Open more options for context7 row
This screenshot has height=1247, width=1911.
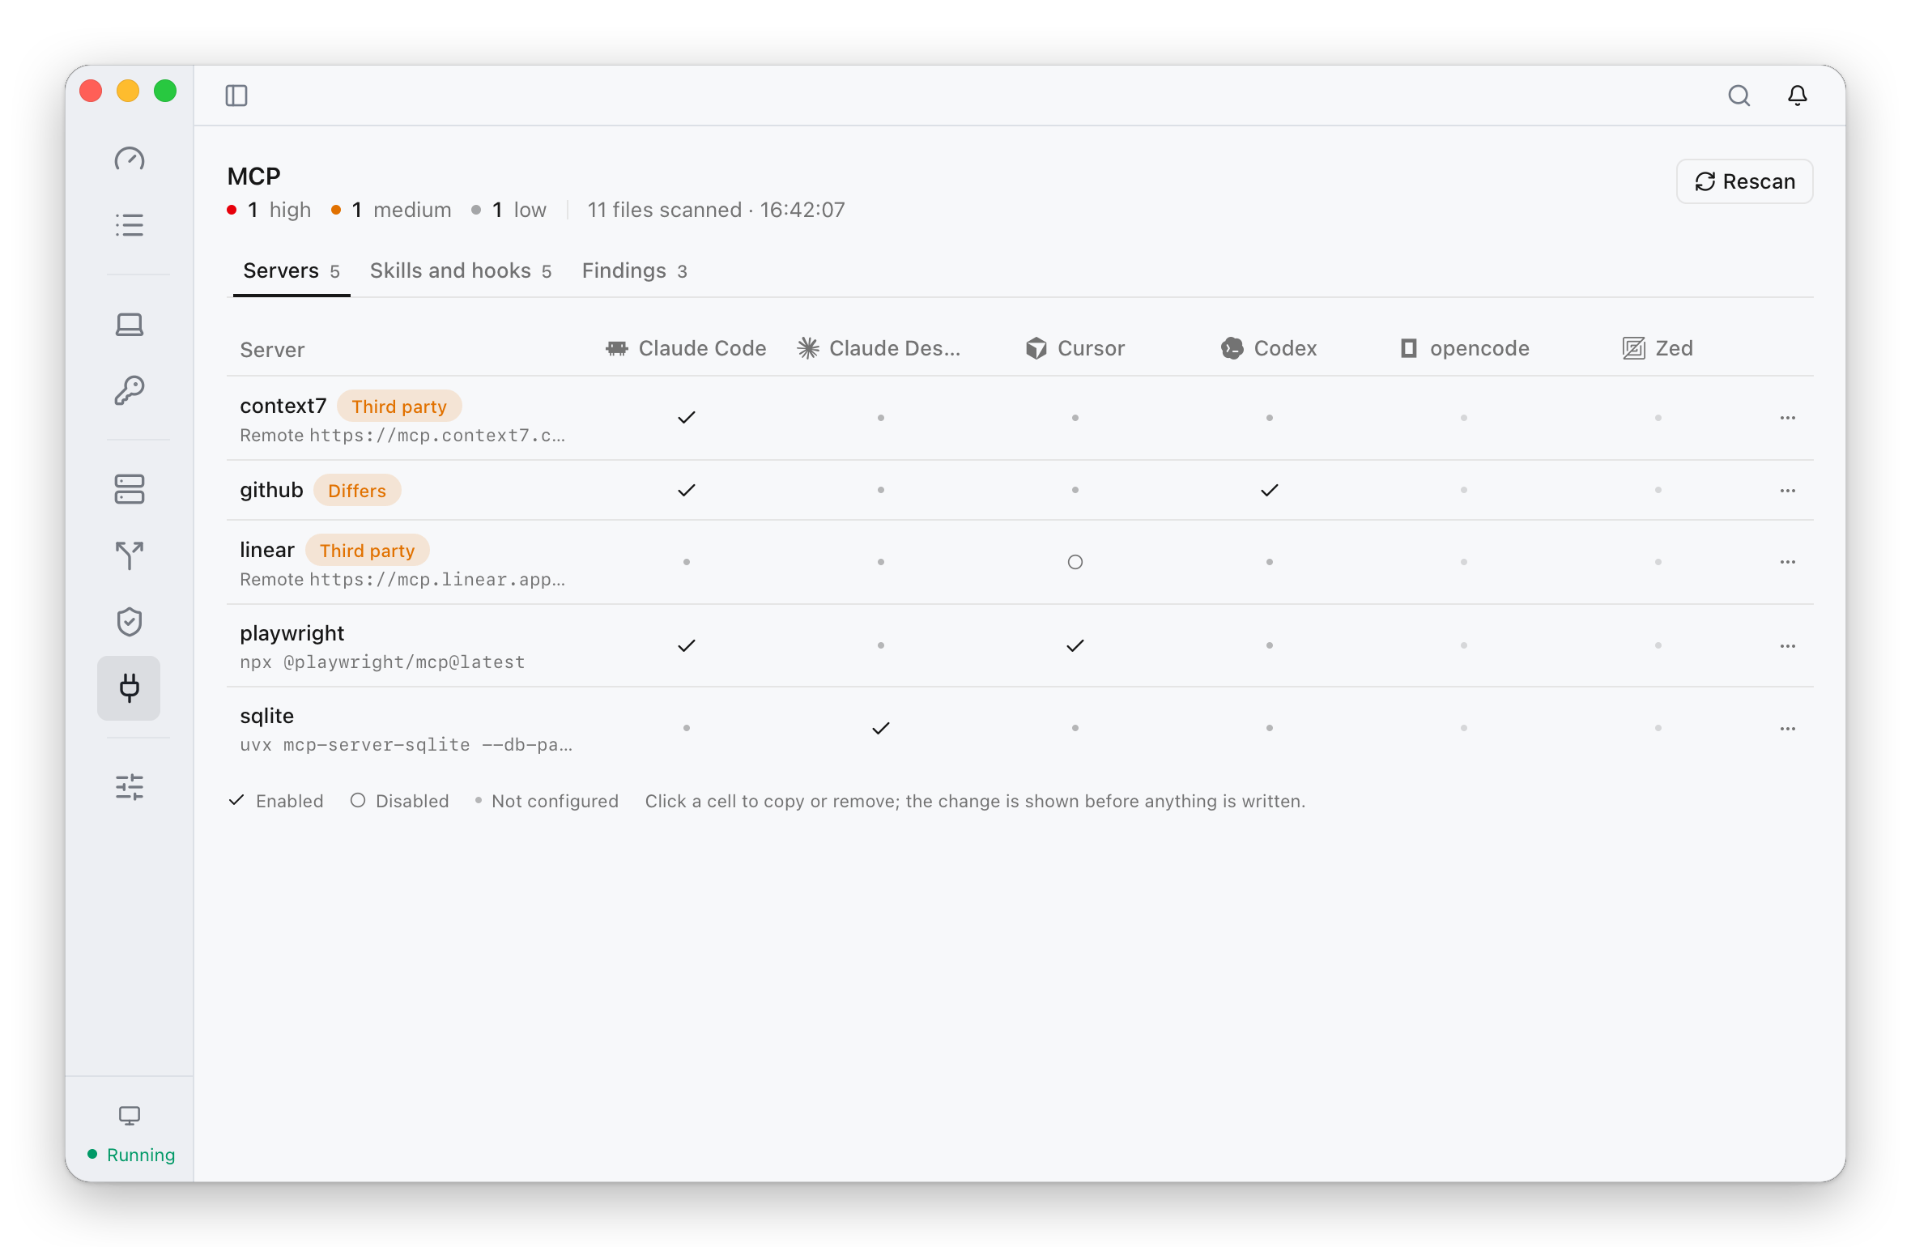coord(1788,418)
